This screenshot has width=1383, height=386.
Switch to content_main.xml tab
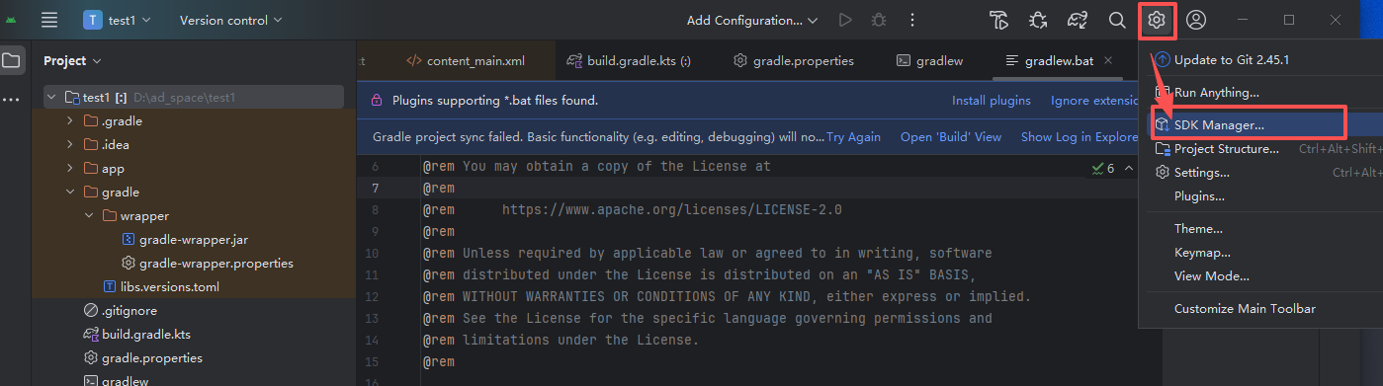tap(466, 60)
